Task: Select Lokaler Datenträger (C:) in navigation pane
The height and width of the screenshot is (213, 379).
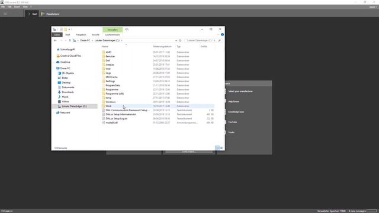Action: tap(74, 106)
